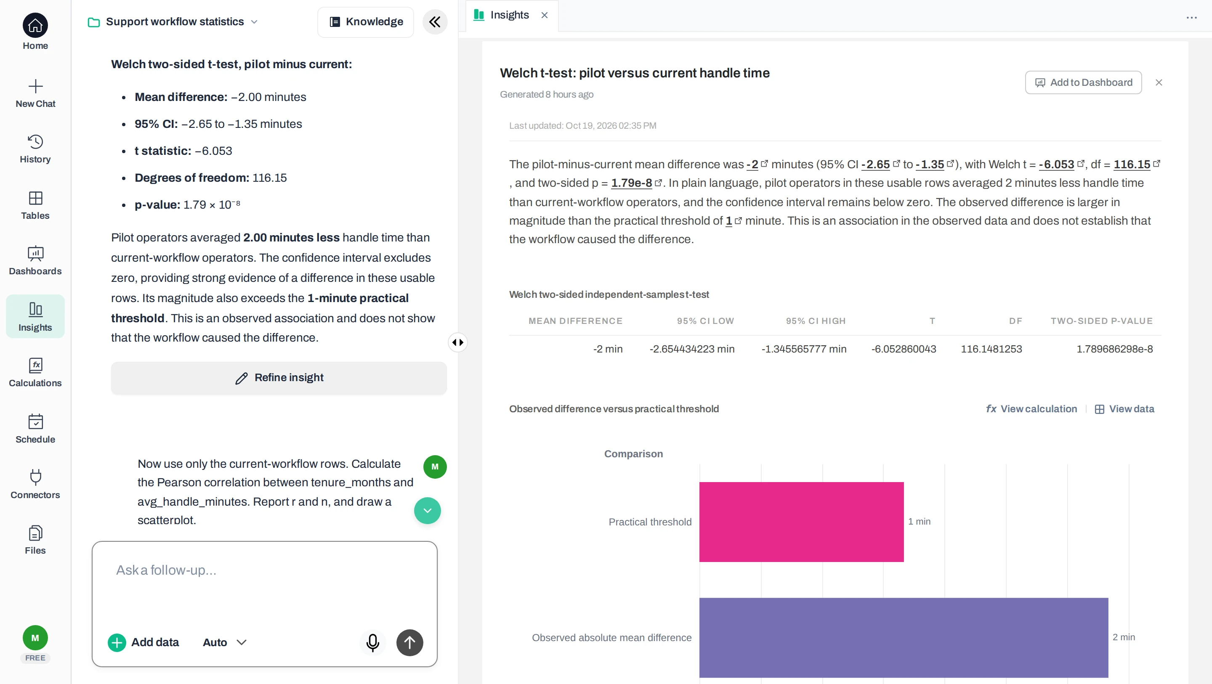This screenshot has width=1212, height=684.
Task: Click the pink Practical threshold bar
Action: (801, 522)
